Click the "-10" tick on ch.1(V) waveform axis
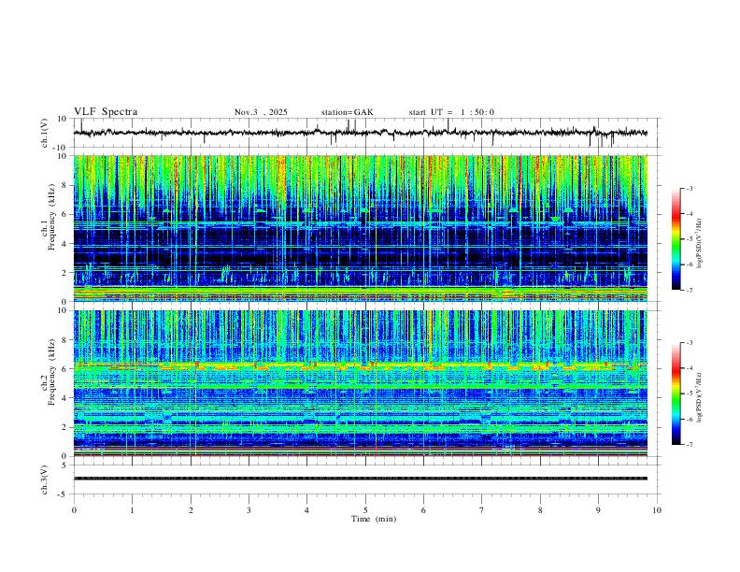The width and height of the screenshot is (740, 572). point(60,149)
